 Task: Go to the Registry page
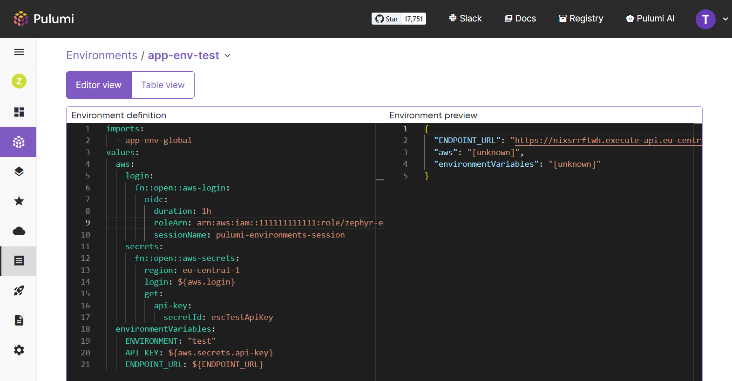pos(581,19)
